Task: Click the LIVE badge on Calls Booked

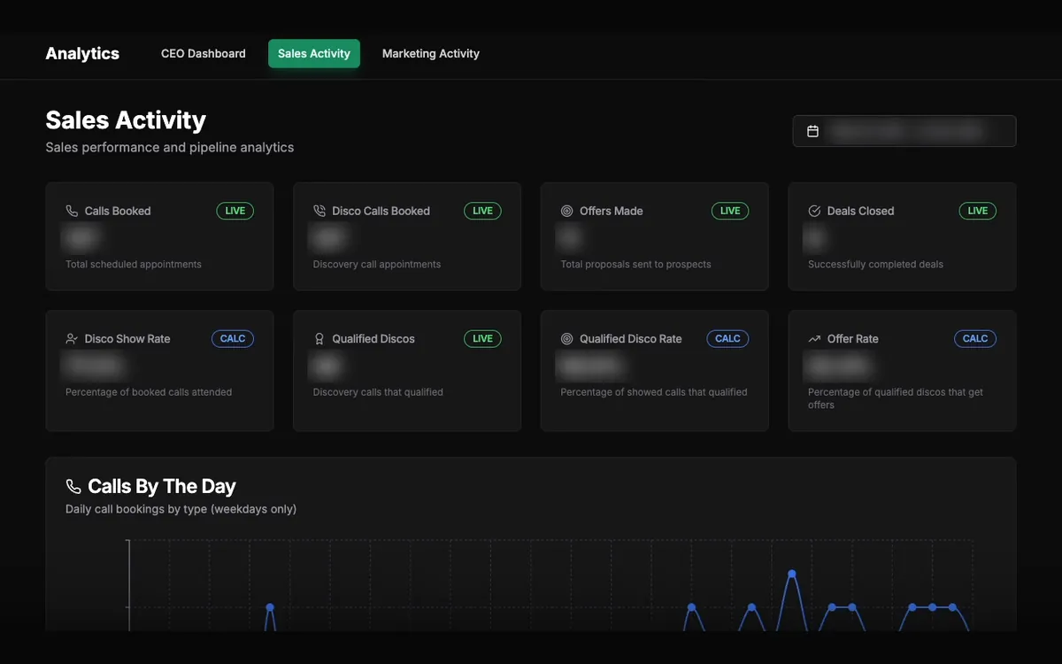Action: point(235,211)
